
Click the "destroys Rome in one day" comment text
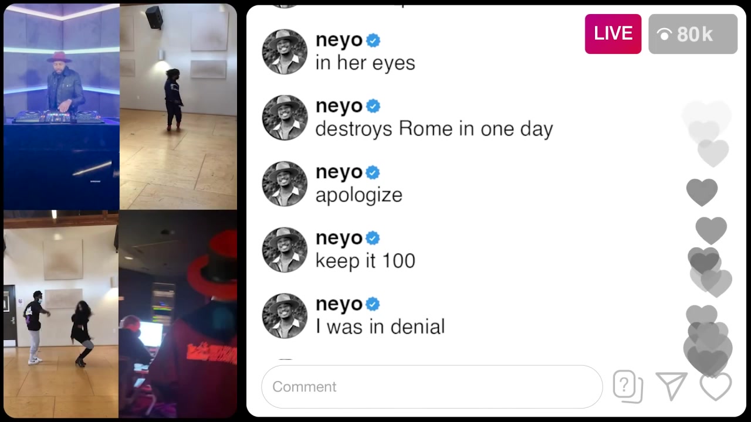(434, 129)
